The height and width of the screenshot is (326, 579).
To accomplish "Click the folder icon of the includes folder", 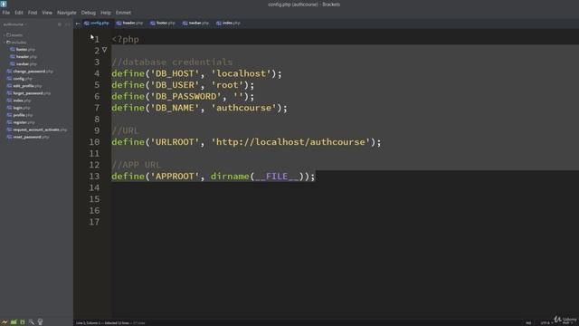I will tap(8, 43).
